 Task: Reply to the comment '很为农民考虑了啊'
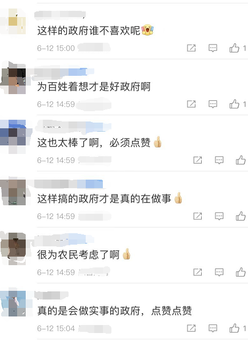tap(219, 272)
